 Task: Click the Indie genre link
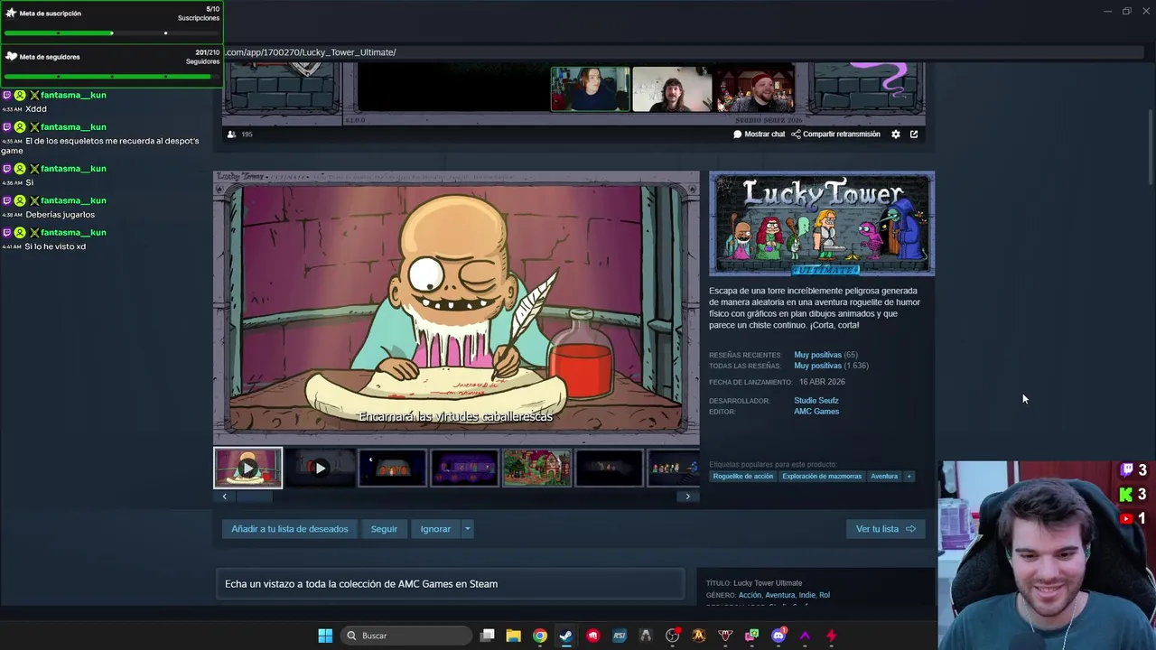tap(807, 595)
